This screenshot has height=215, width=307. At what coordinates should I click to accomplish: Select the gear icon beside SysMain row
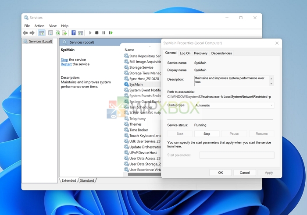126,84
